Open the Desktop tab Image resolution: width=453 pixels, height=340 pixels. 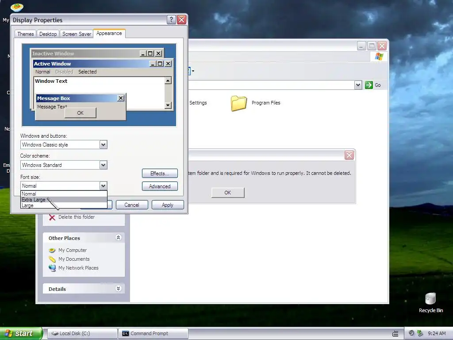(x=48, y=34)
